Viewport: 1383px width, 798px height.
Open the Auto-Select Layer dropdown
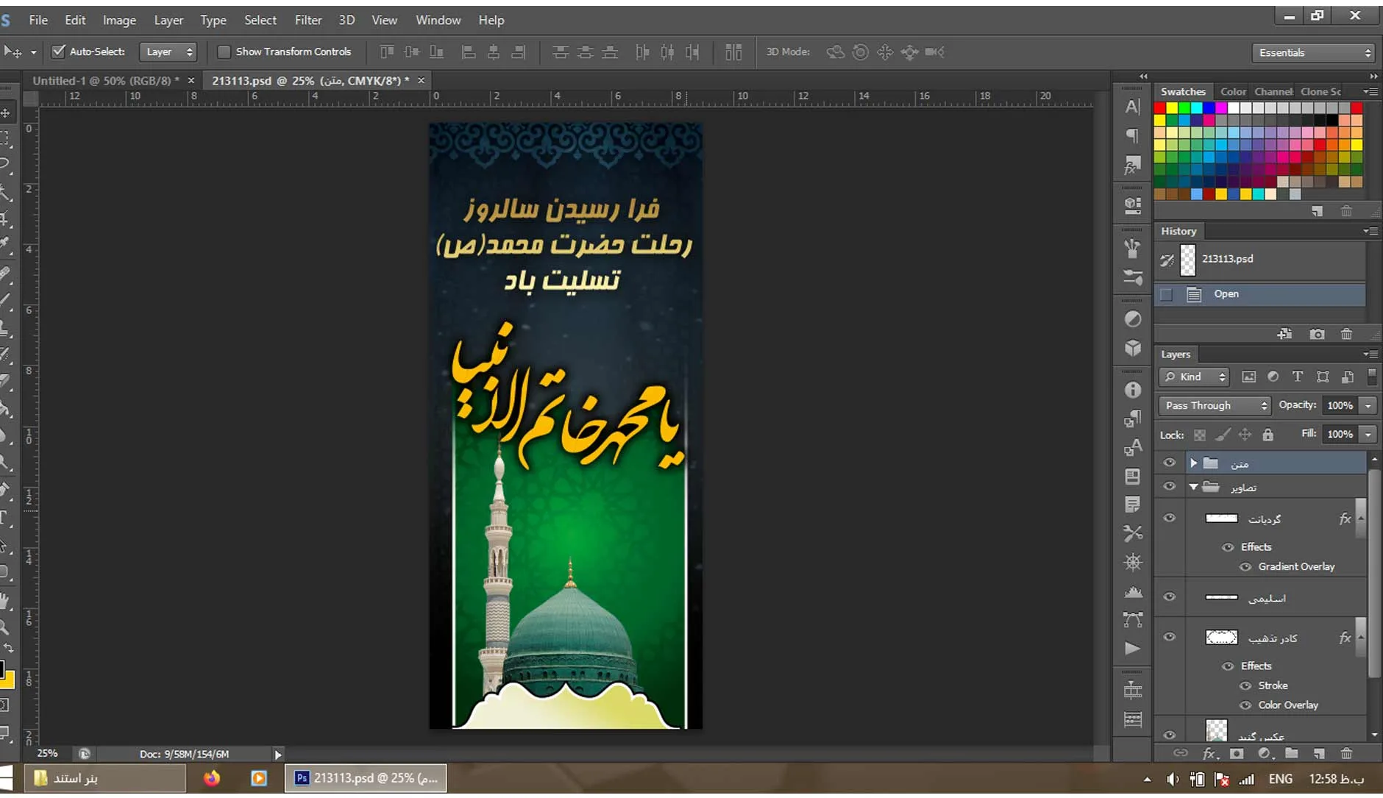(168, 51)
